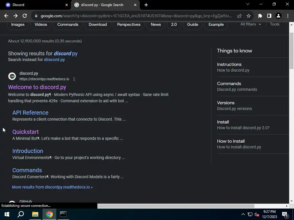Expand Instructions in Things to know
Screen dimensions: 294x220
pyautogui.click(x=253, y=67)
